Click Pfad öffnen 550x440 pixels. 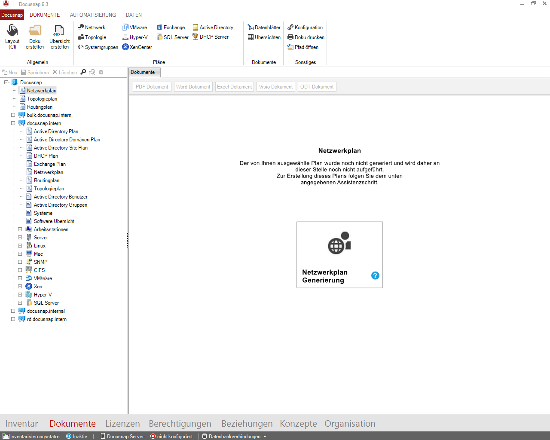pos(303,47)
